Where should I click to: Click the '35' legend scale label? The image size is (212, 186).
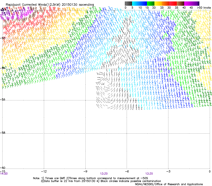[x=176, y=8]
